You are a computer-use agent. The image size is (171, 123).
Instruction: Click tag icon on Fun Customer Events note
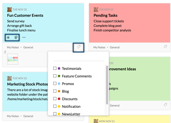pyautogui.click(x=79, y=47)
